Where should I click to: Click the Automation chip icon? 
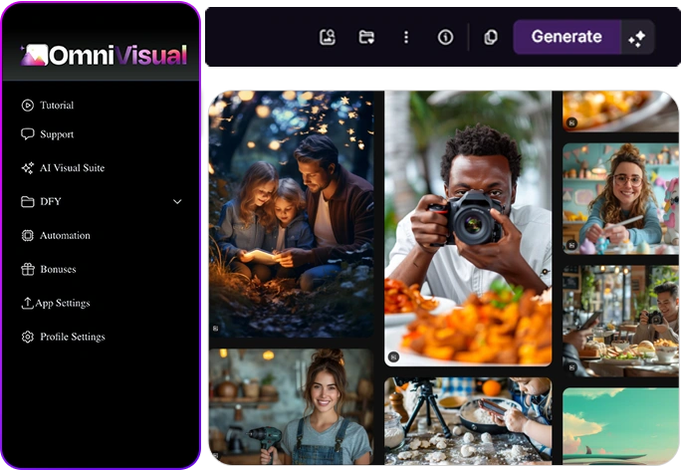coord(27,235)
